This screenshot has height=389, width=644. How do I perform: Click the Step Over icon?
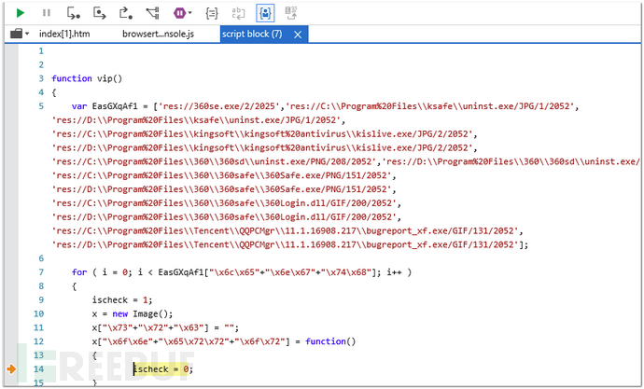(x=99, y=13)
